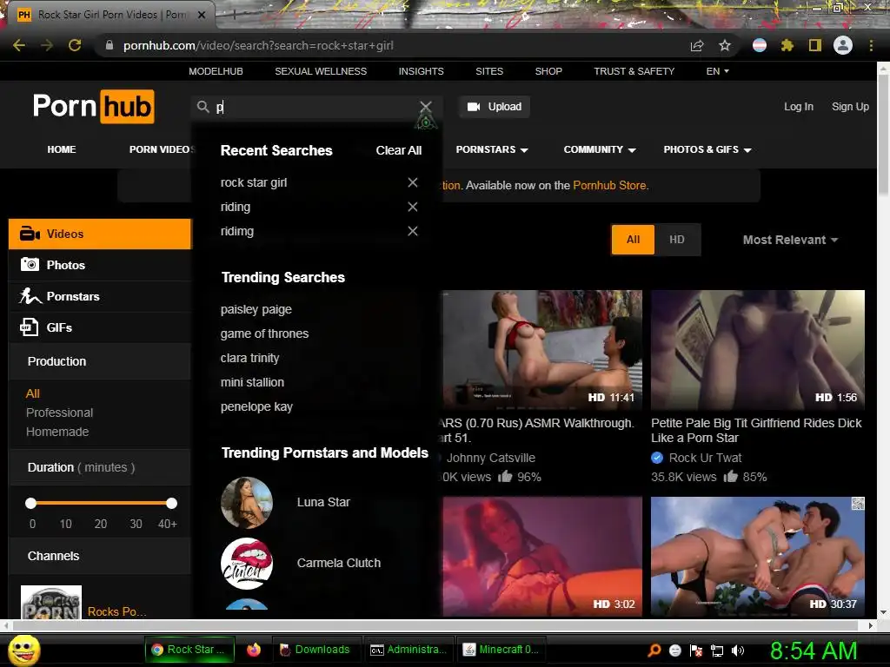Bookmark this tab with the star icon
Screen dimensions: 890x667
[725, 45]
